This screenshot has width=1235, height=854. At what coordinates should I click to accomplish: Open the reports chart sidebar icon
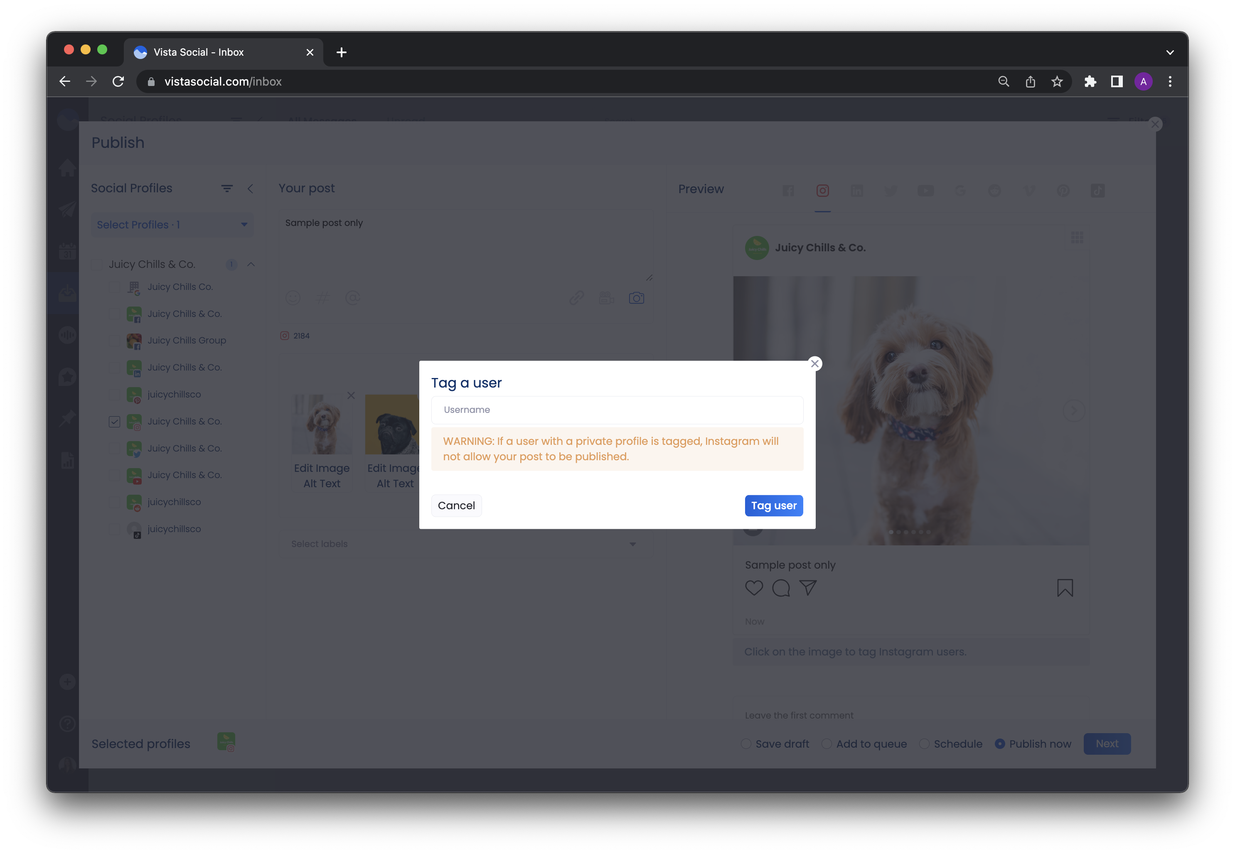[67, 460]
